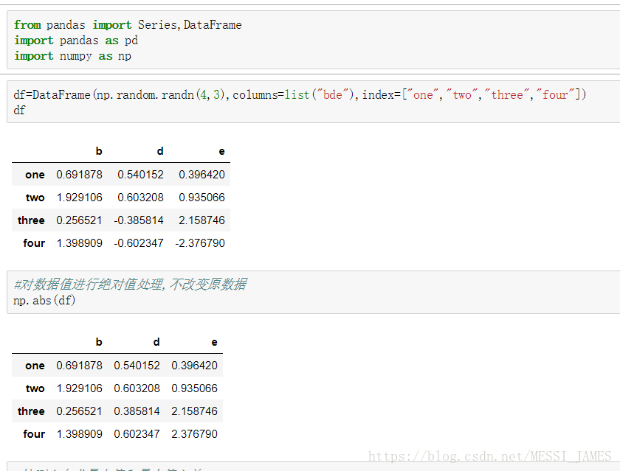This screenshot has height=471, width=620.
Task: Click 'from pandas import Series,DataFrame' line
Action: point(128,25)
